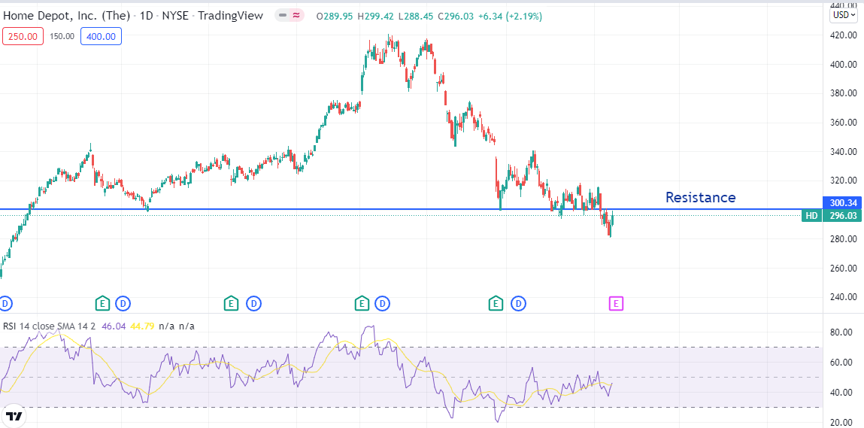This screenshot has width=864, height=428.
Task: Select the blue horizontal resistance line
Action: (x=411, y=209)
